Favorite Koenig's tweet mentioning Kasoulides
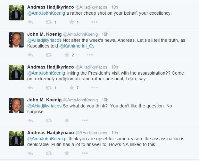This screenshot has height=161, width=199. coord(67,55)
